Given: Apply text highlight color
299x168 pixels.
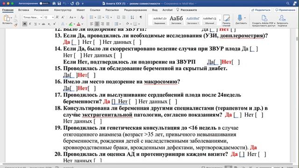Looking at the screenshot, I should [71, 24].
